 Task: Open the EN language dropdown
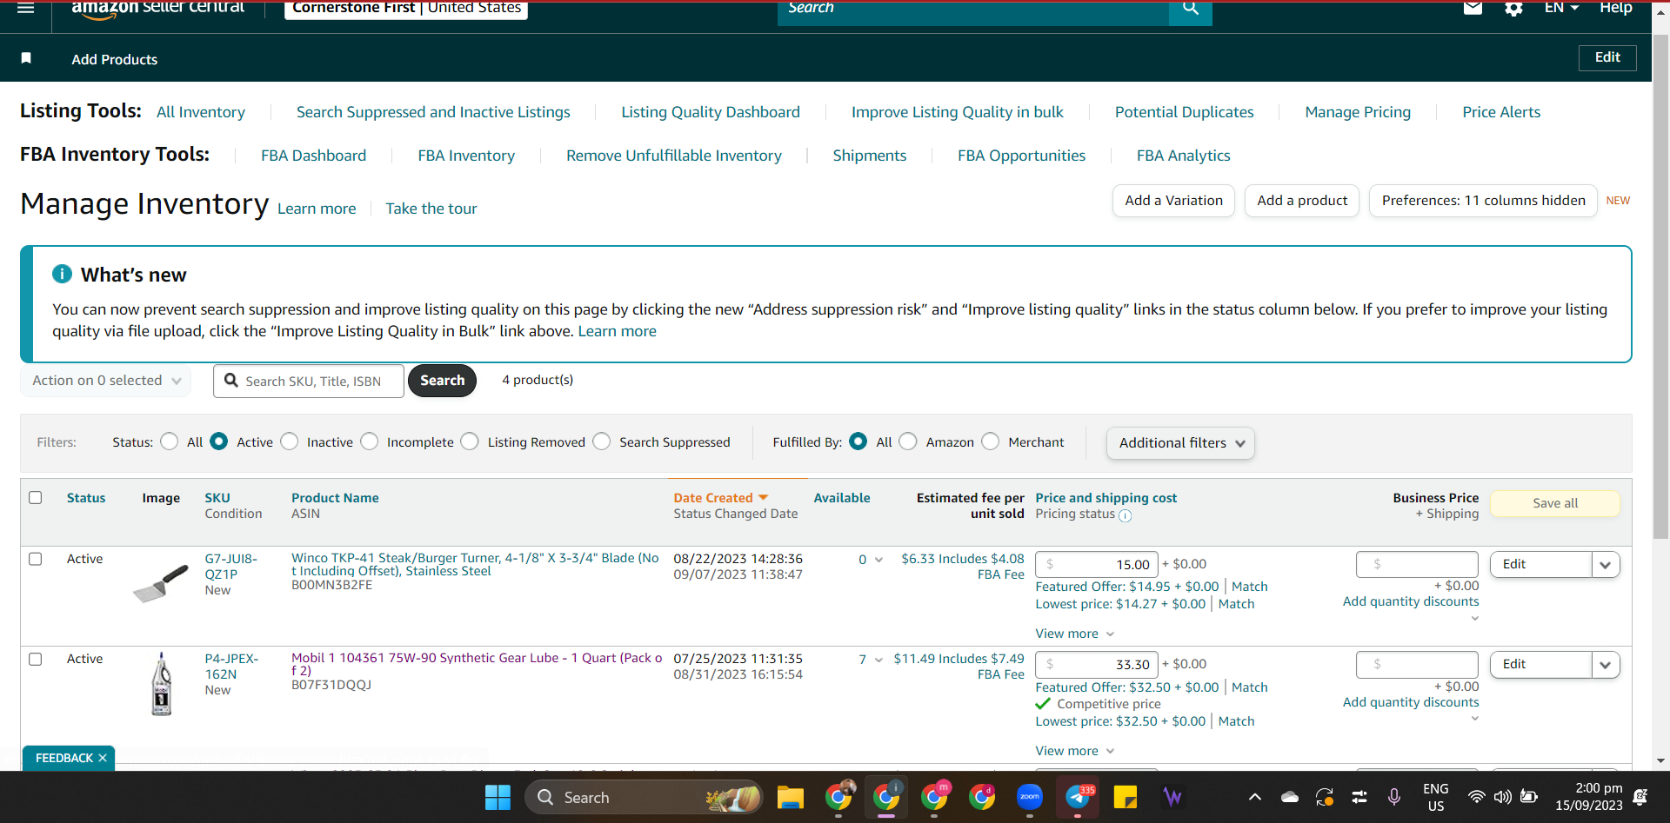(x=1561, y=8)
